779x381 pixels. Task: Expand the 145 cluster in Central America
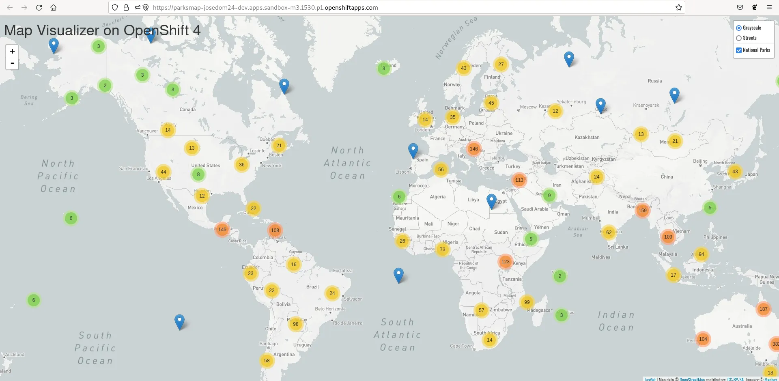[222, 230]
